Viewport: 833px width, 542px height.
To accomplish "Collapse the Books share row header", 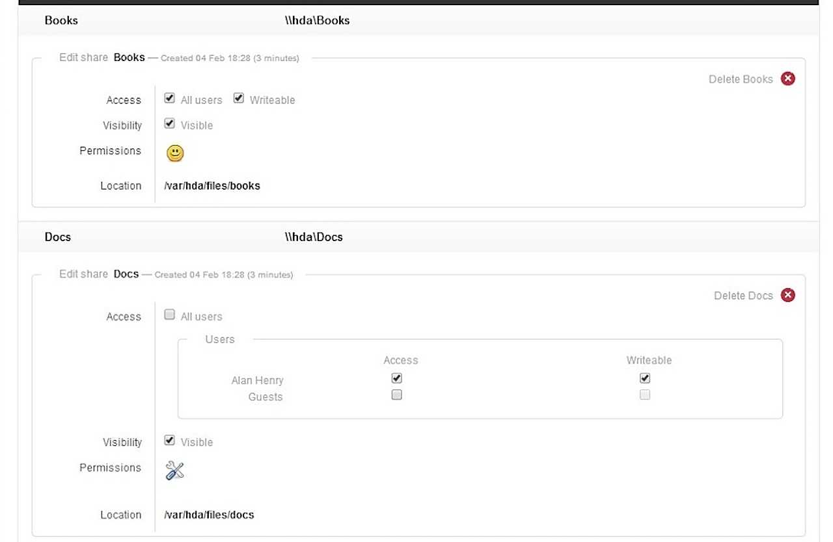I will click(x=61, y=20).
